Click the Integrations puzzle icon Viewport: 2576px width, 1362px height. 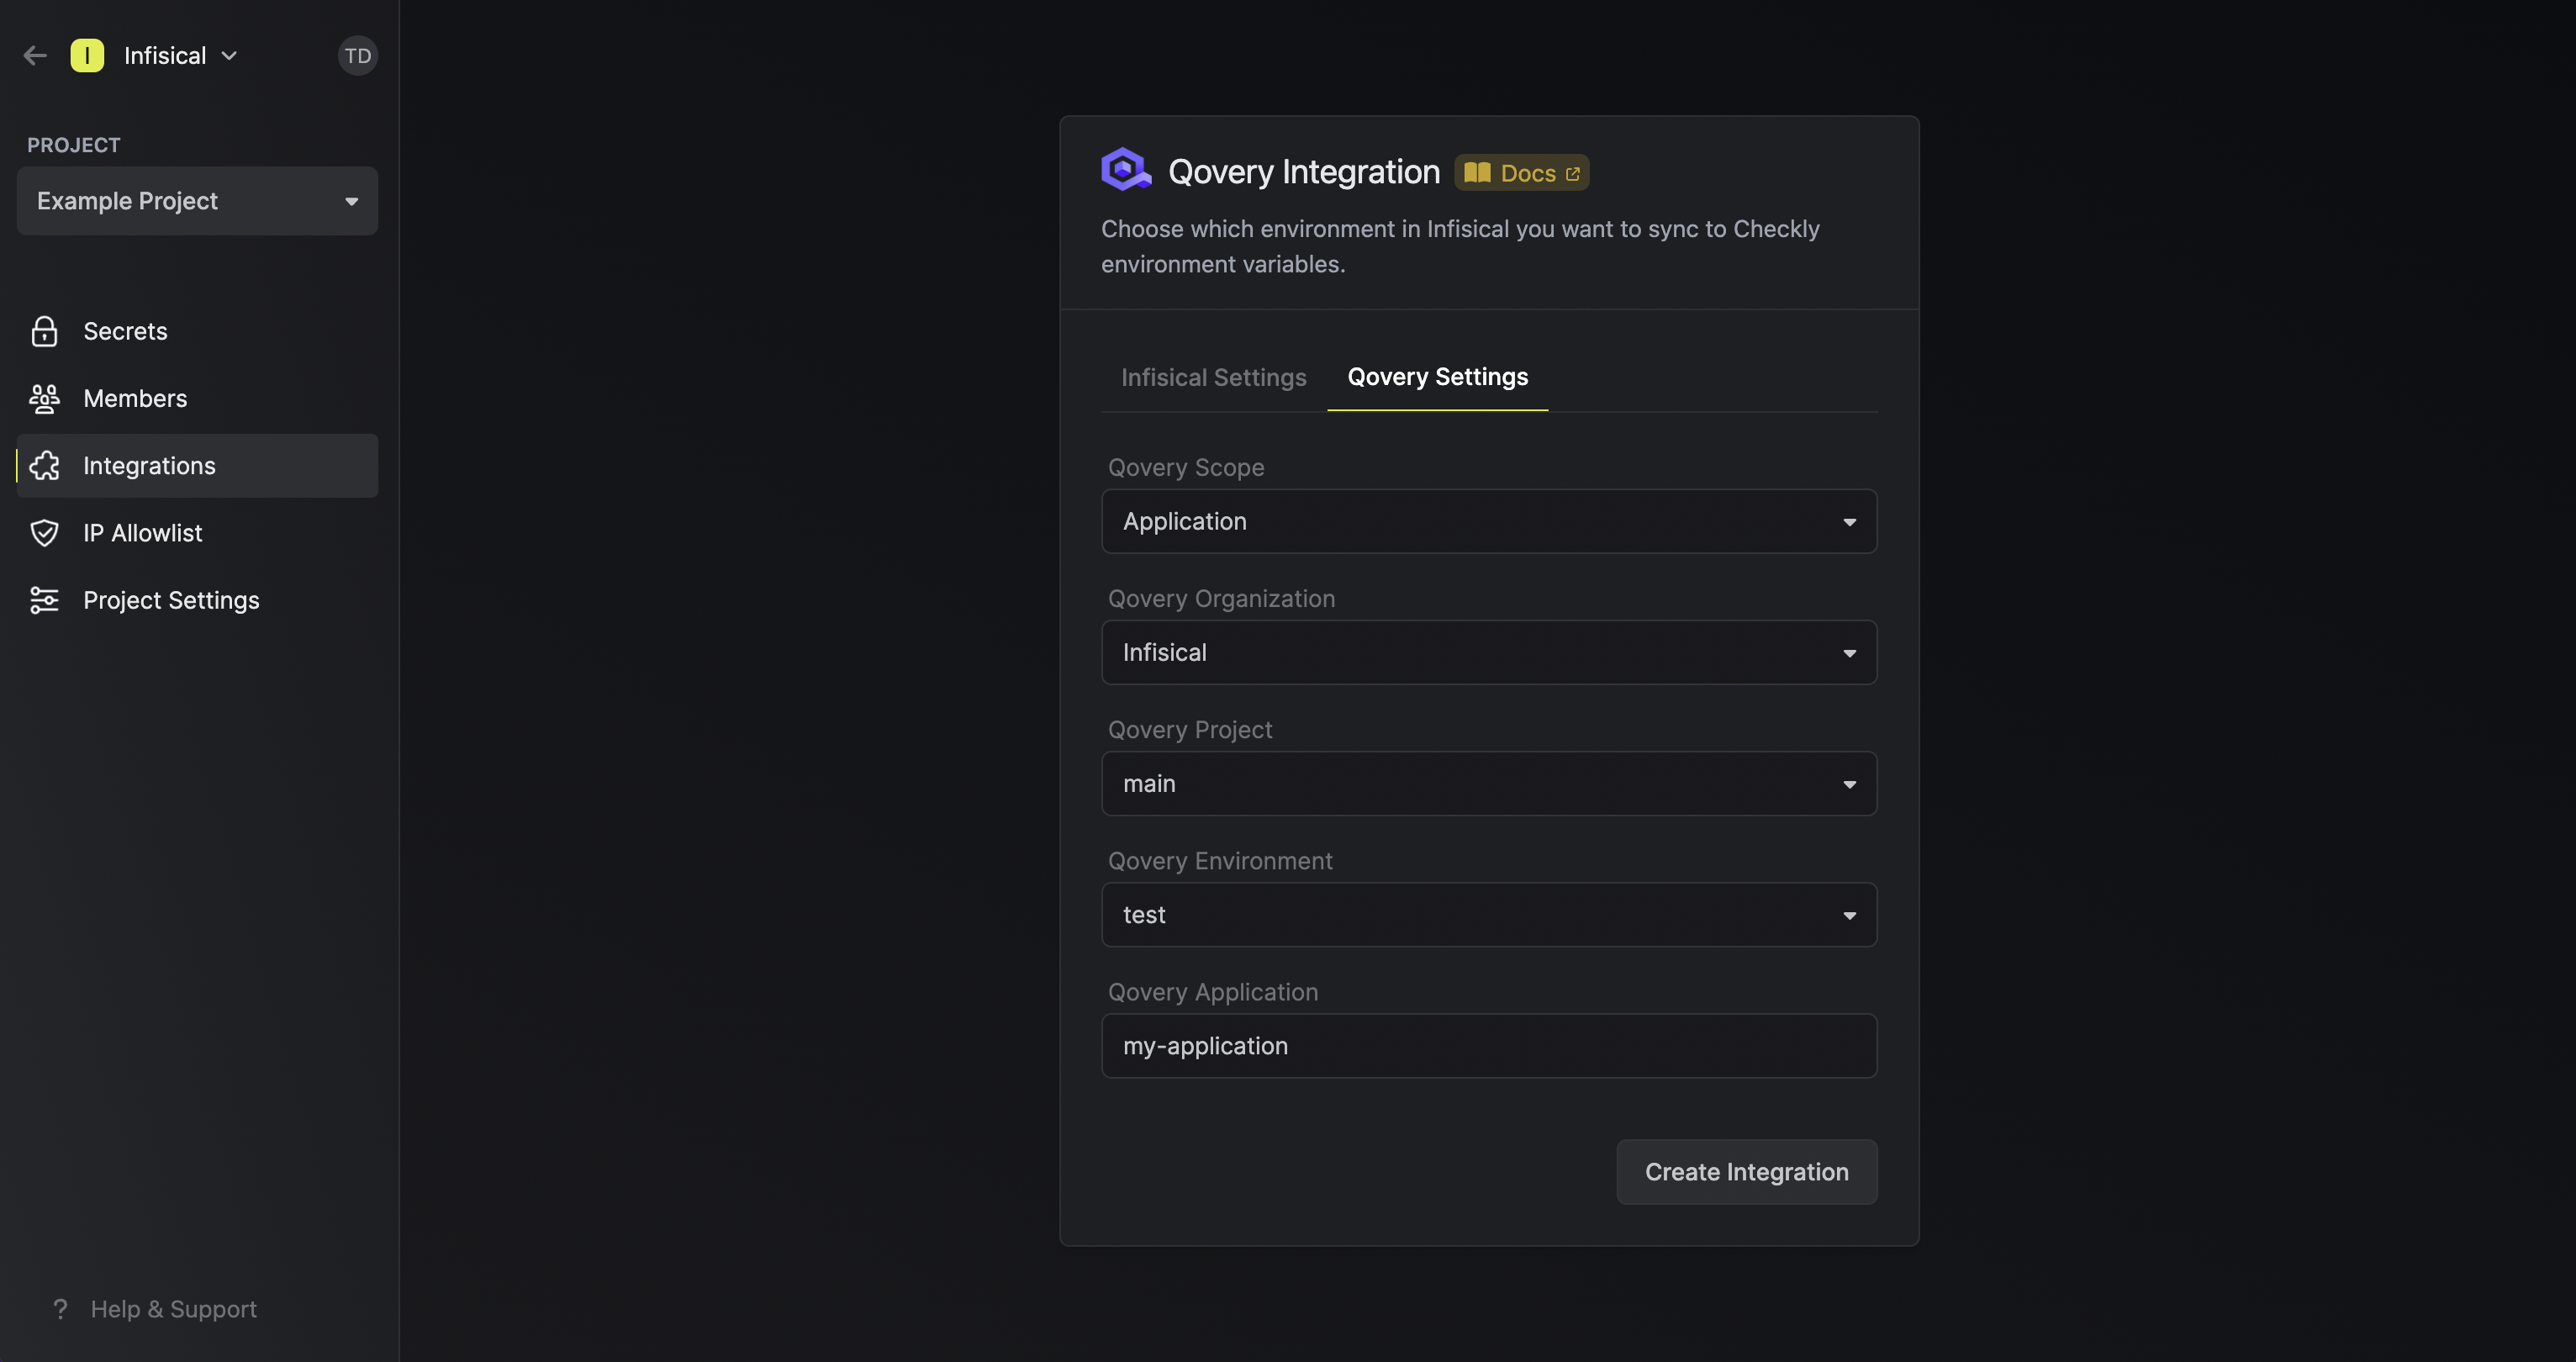pyautogui.click(x=44, y=466)
